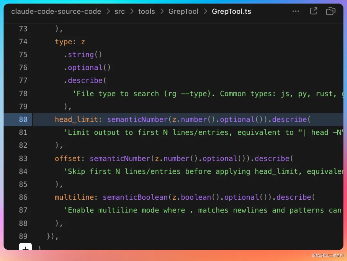Click '.optional()' on line 76

(x=87, y=67)
